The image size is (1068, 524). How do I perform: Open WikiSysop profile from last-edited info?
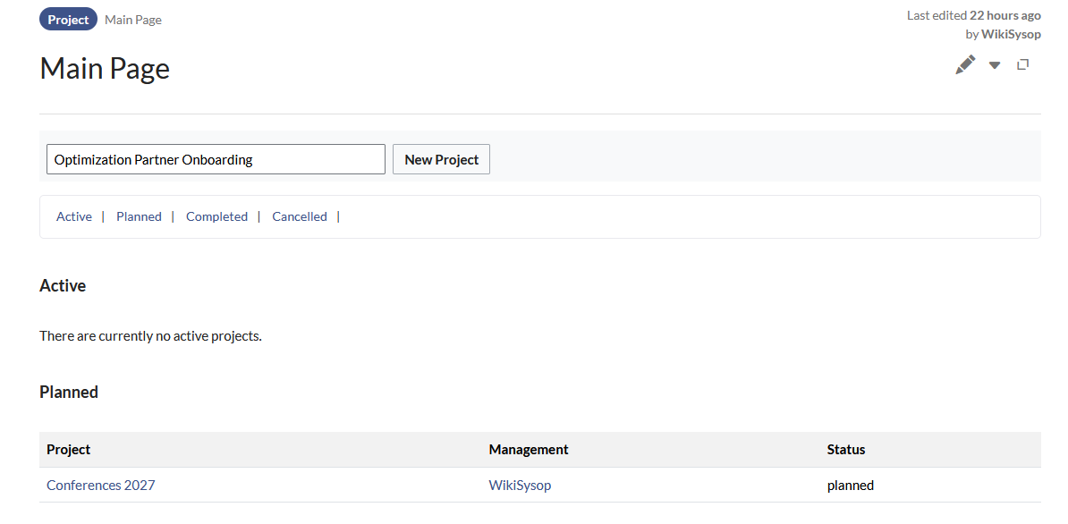click(1011, 34)
